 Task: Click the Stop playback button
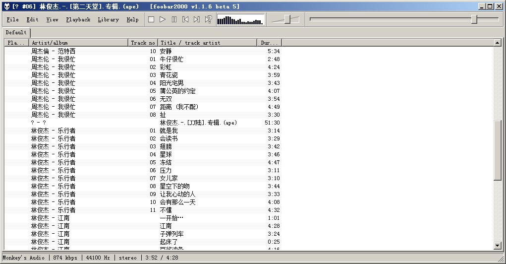point(151,19)
